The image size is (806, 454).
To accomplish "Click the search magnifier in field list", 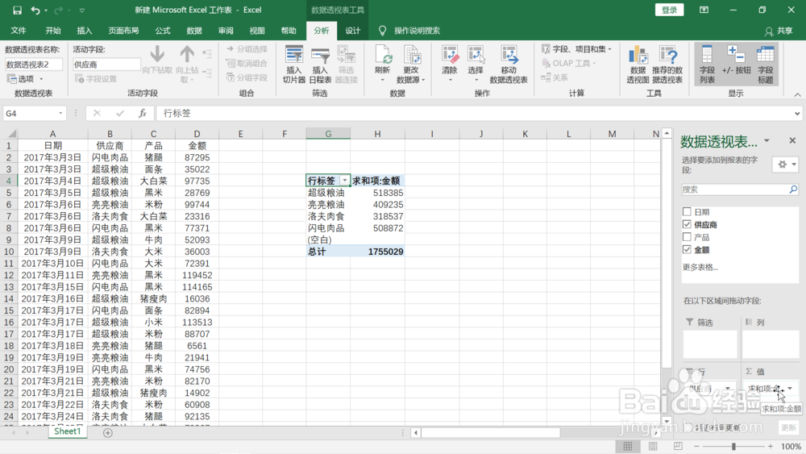I will [793, 190].
